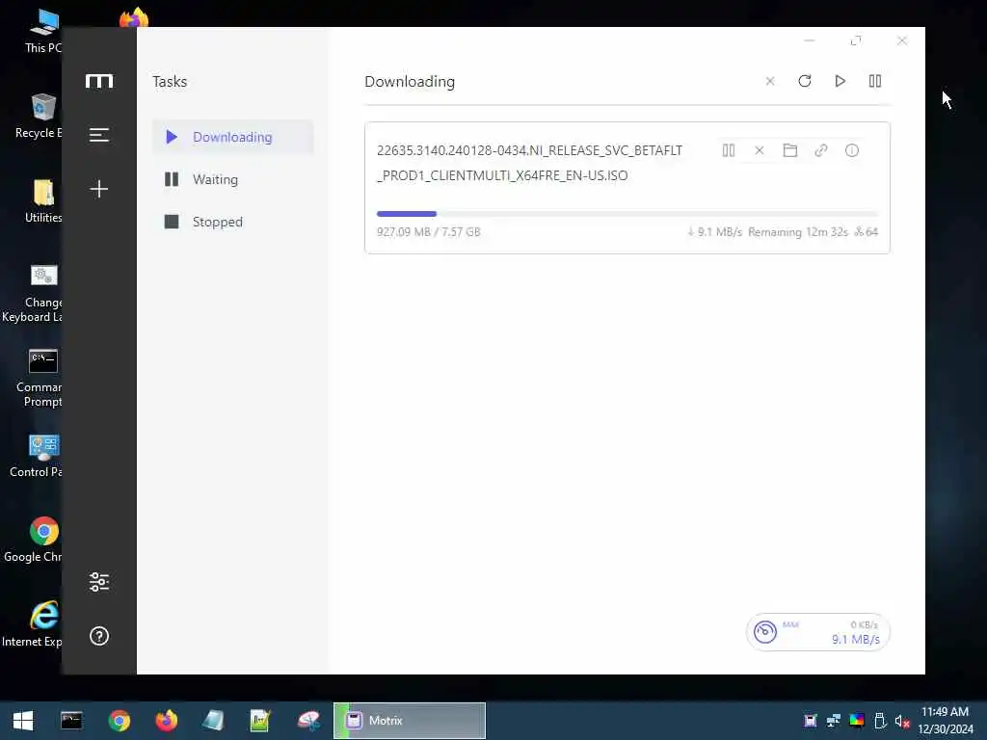Open the taskbar clock and date
The image size is (987, 740).
pos(946,721)
